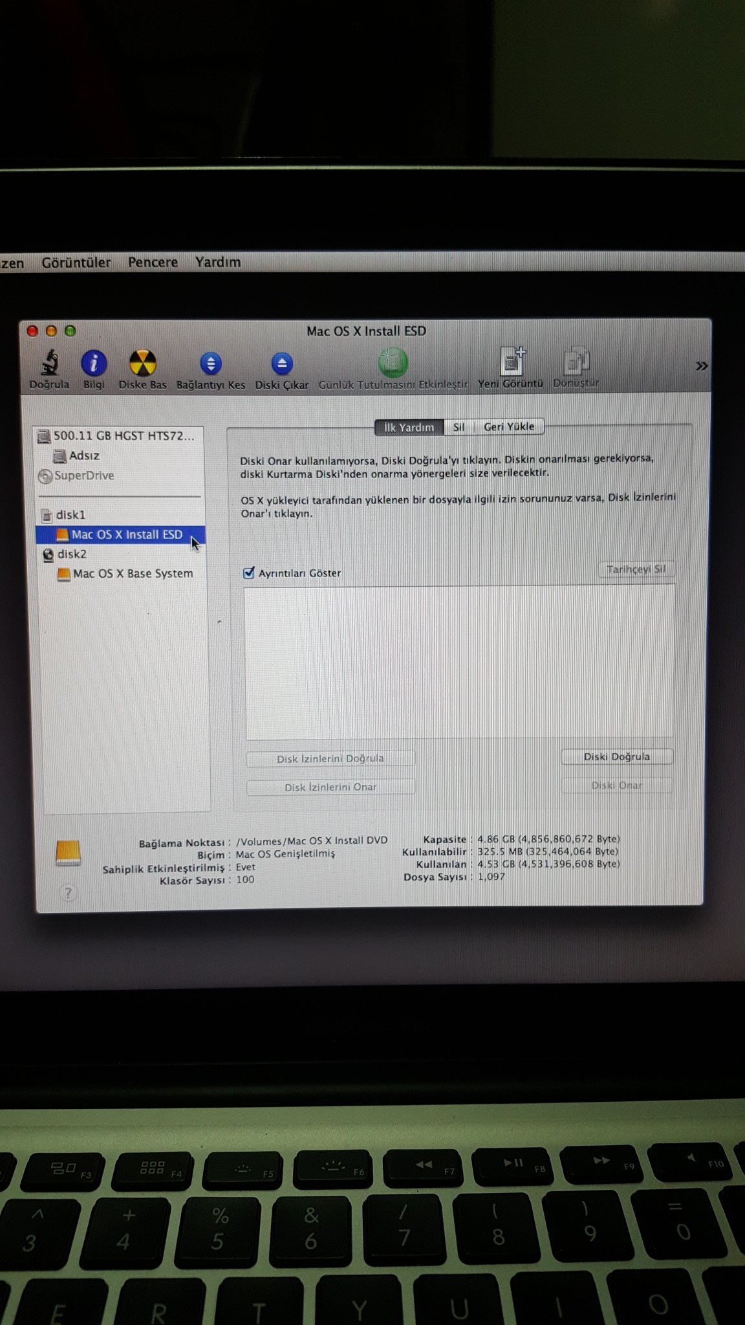Open the Pencere menu
Image resolution: width=745 pixels, height=1325 pixels.
(x=153, y=263)
